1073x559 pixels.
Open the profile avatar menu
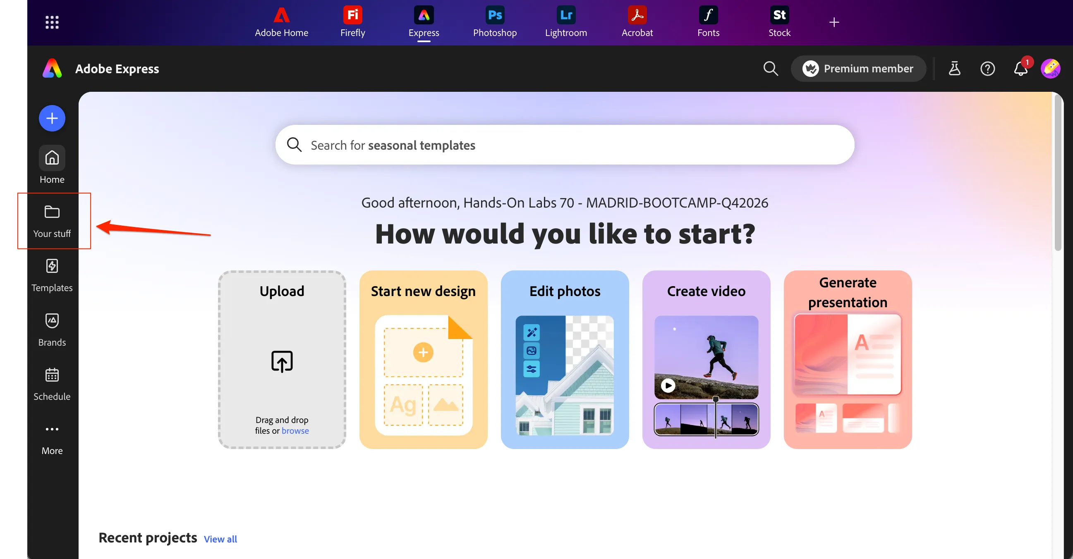tap(1050, 69)
